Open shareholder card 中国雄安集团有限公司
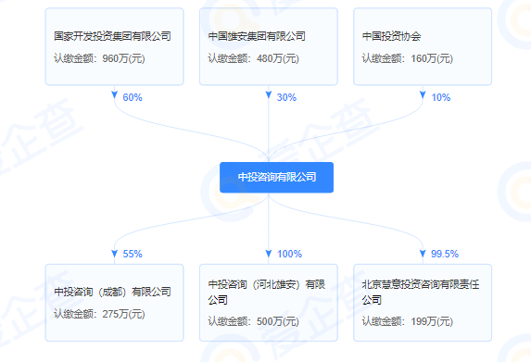The image size is (531, 362). (269, 46)
